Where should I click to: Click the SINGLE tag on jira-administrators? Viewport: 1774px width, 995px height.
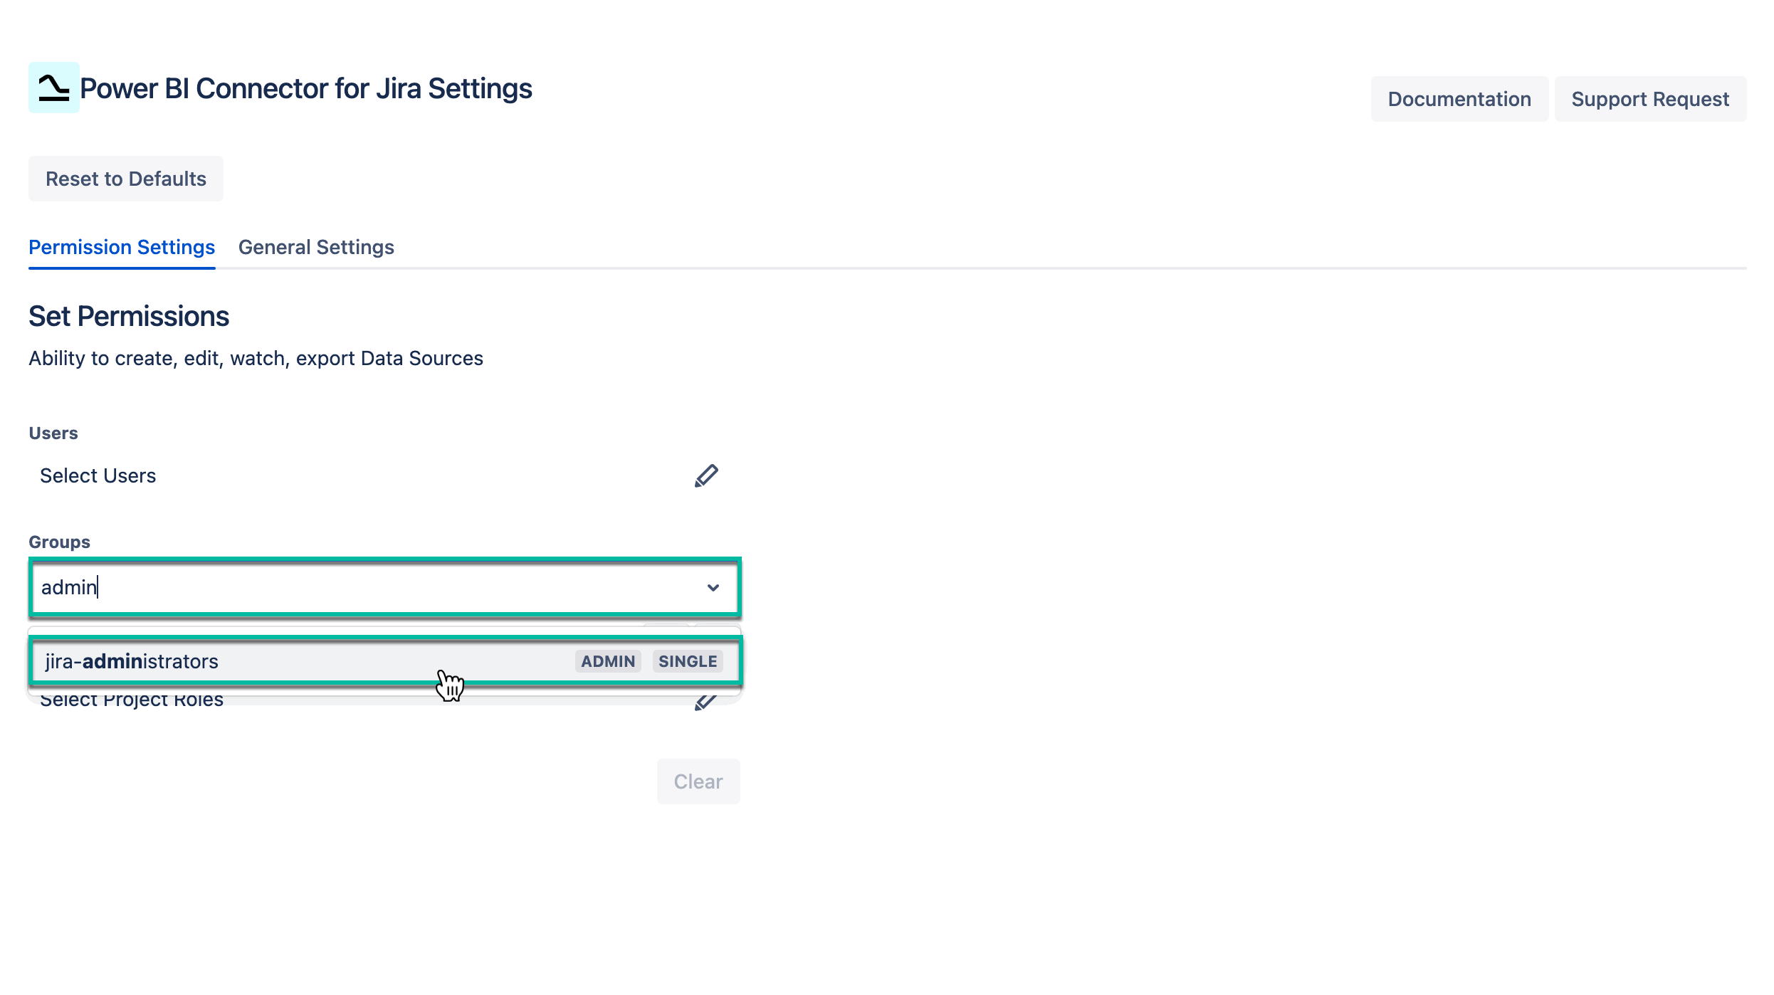(x=688, y=661)
